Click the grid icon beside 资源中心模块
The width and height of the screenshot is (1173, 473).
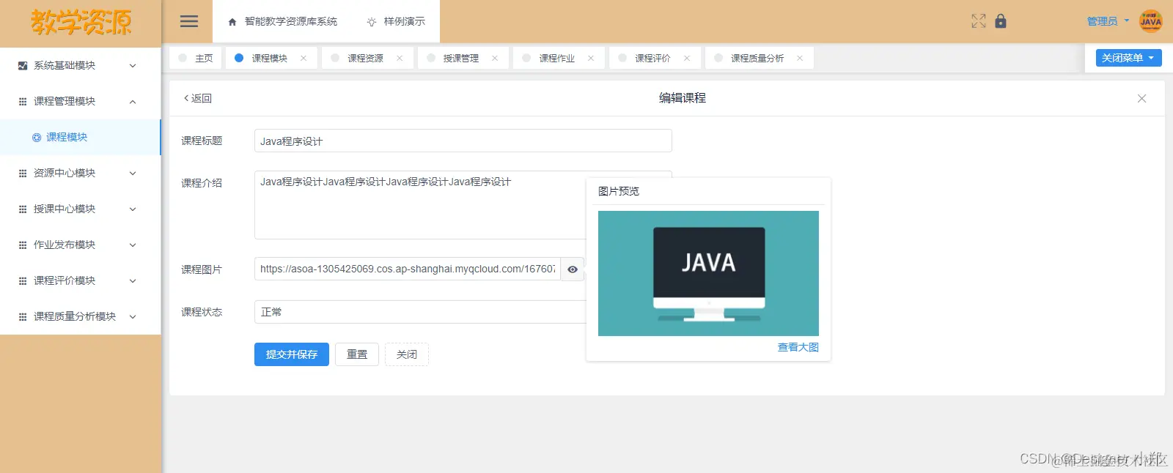[23, 173]
